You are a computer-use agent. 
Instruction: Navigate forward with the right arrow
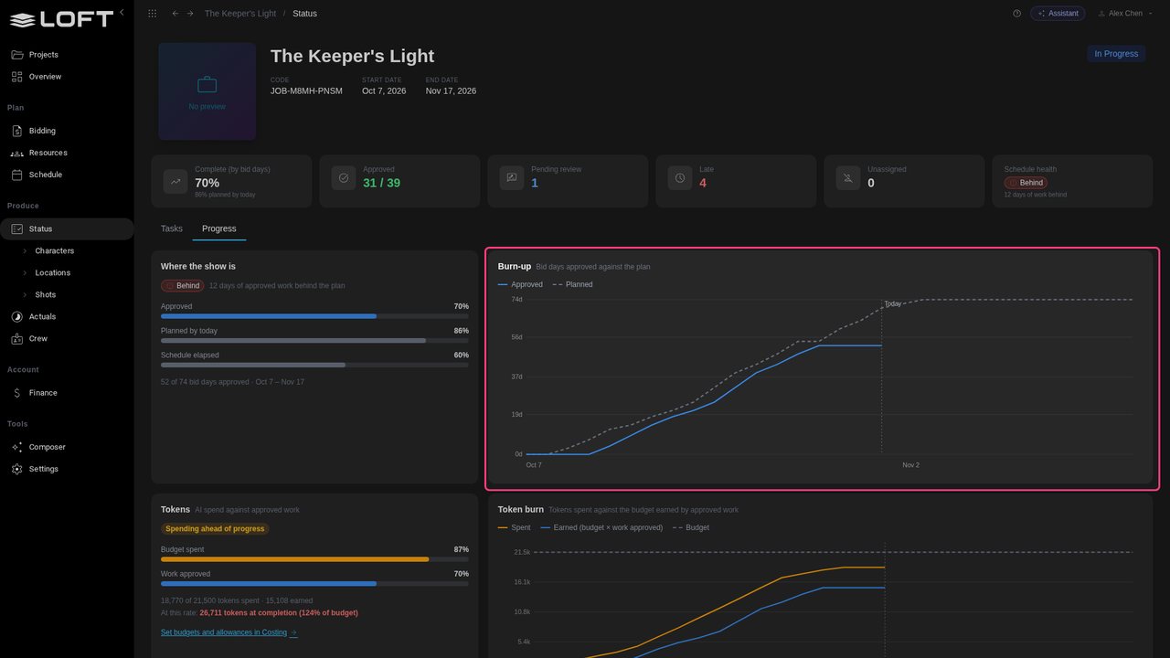pyautogui.click(x=190, y=14)
